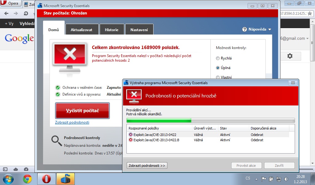Click the Opera menu button
The image size is (315, 185).
pos(11,3)
